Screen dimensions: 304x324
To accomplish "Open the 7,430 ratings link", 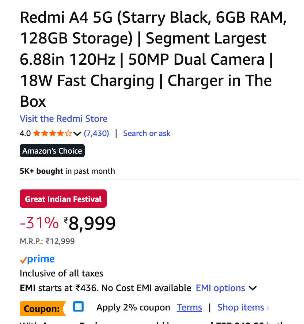I will 96,133.
